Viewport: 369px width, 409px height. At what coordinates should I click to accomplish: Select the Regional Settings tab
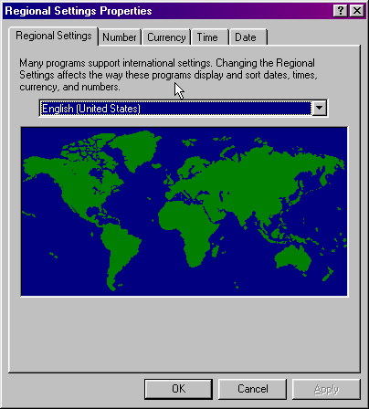coord(54,36)
